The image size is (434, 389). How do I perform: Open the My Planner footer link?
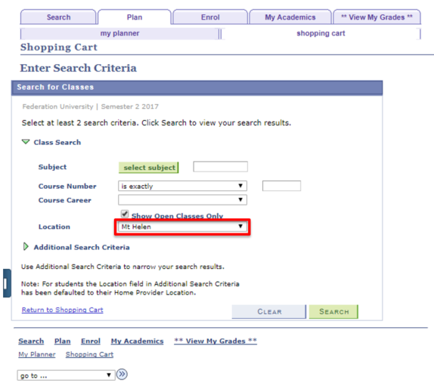37,354
